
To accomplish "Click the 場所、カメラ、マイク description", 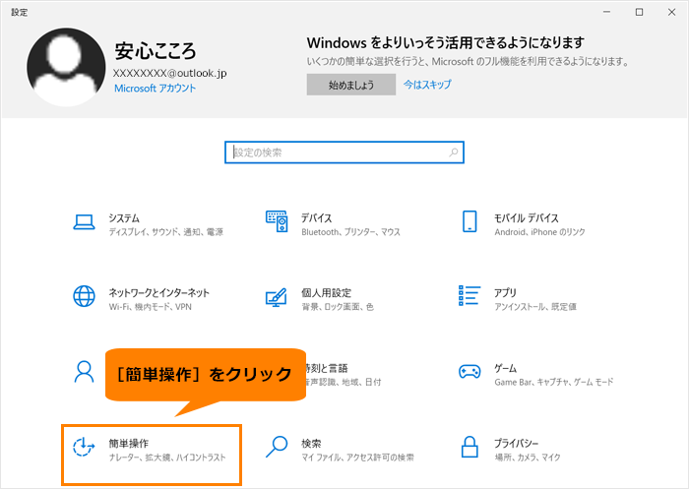I will (528, 458).
